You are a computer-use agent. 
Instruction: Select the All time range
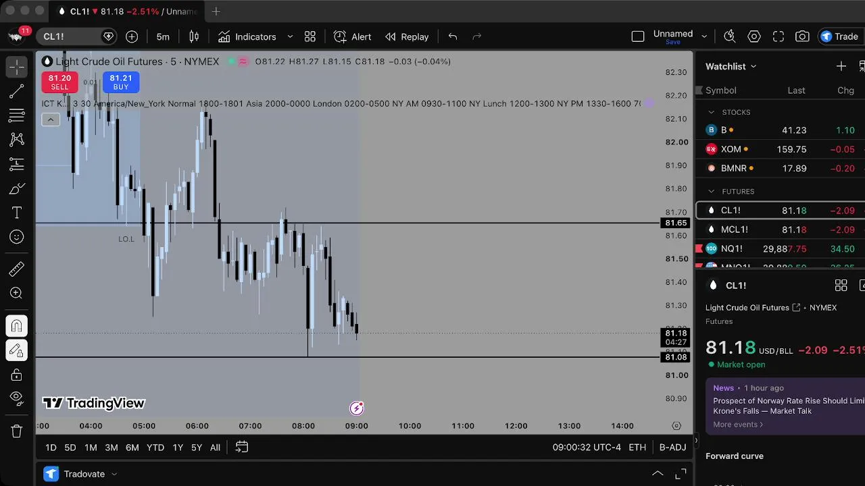click(x=215, y=448)
